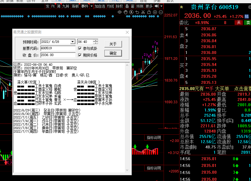Click the 除权 toolbar button
The width and height of the screenshot is (251, 181).
119,6
